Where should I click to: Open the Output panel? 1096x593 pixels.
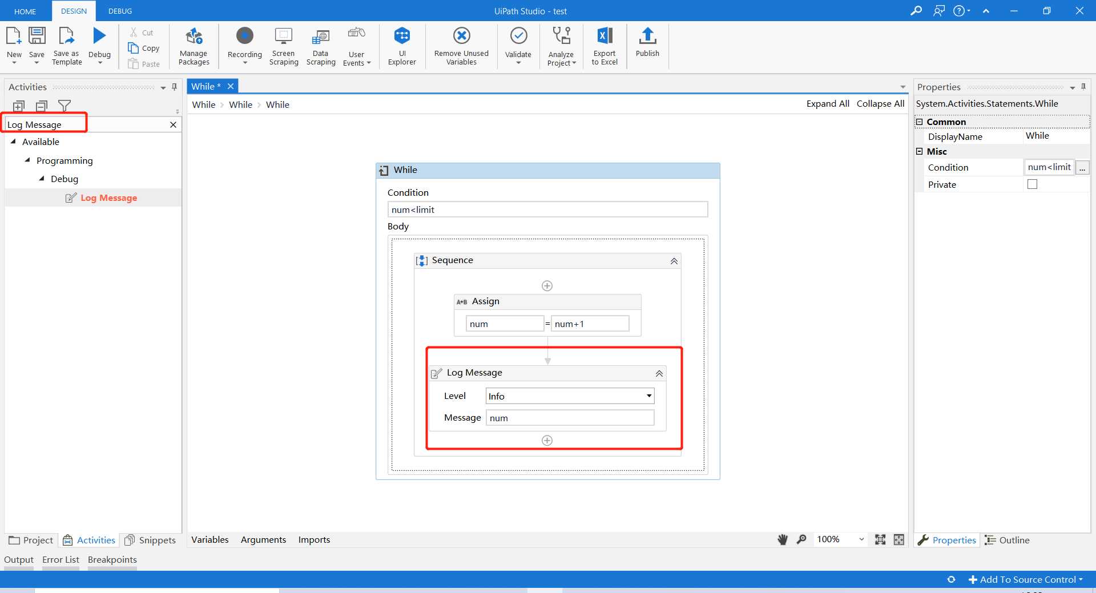pos(19,559)
